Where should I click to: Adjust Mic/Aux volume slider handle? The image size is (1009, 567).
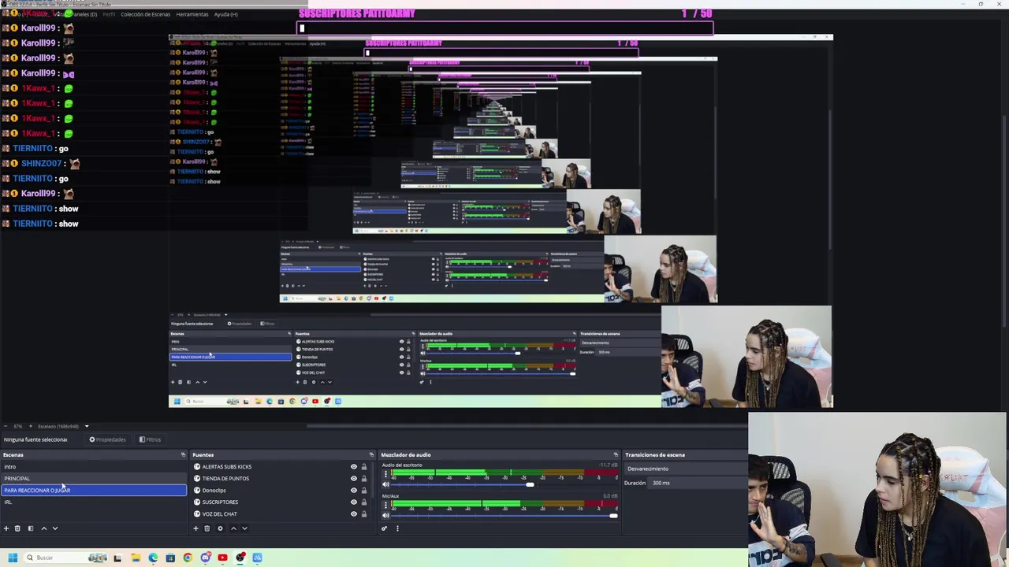(613, 515)
